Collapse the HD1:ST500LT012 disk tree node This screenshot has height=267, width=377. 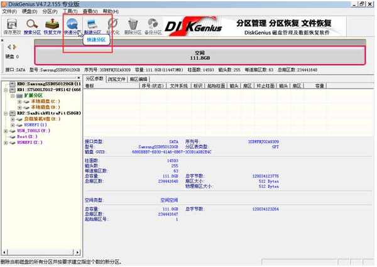(6, 89)
